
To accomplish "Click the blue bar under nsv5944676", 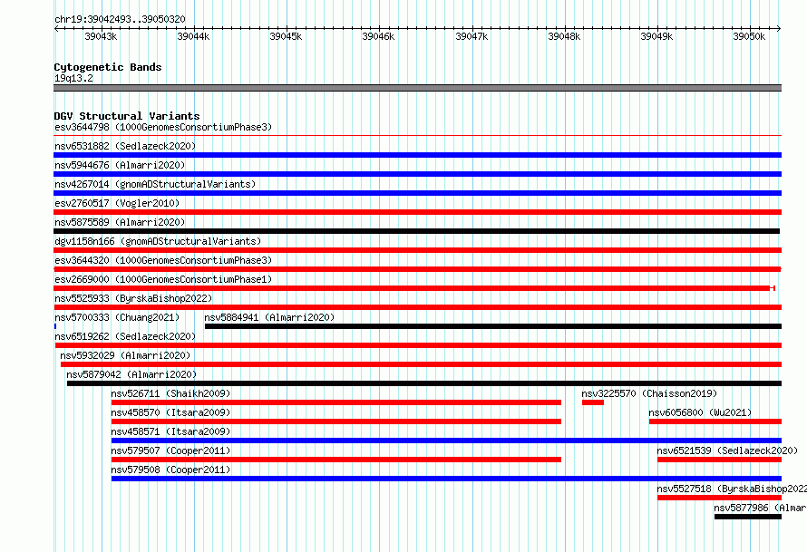I will coord(417,174).
